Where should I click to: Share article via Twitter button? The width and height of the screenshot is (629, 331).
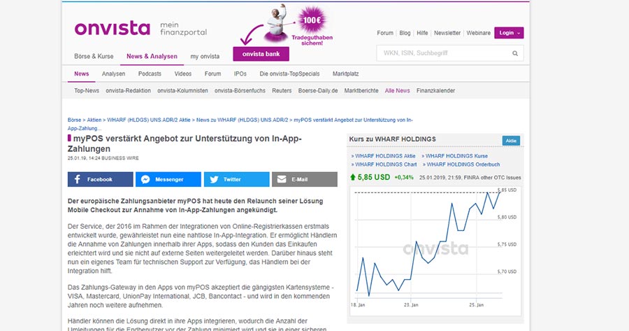(237, 180)
